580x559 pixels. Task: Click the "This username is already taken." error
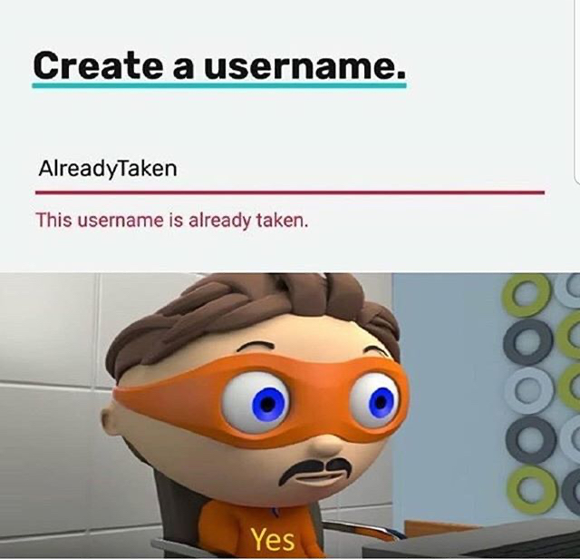point(171,221)
